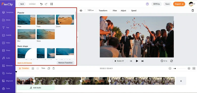
Task: Open the Overlays sidebar section
Action: (7, 73)
